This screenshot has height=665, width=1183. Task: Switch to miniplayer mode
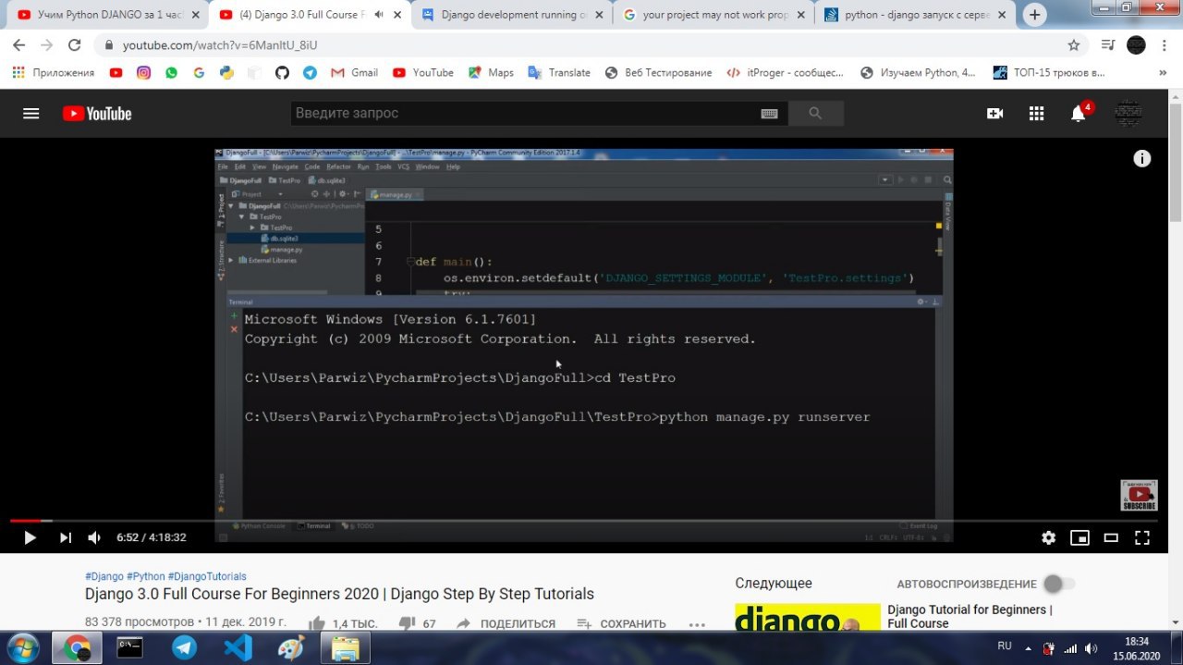click(1079, 537)
